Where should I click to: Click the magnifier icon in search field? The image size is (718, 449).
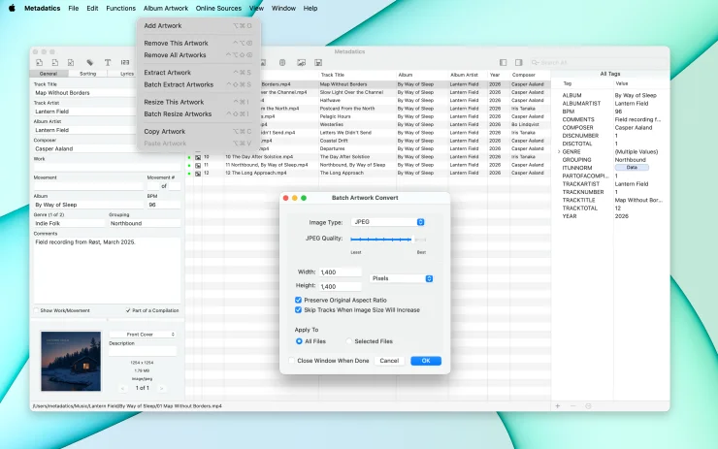[x=535, y=62]
